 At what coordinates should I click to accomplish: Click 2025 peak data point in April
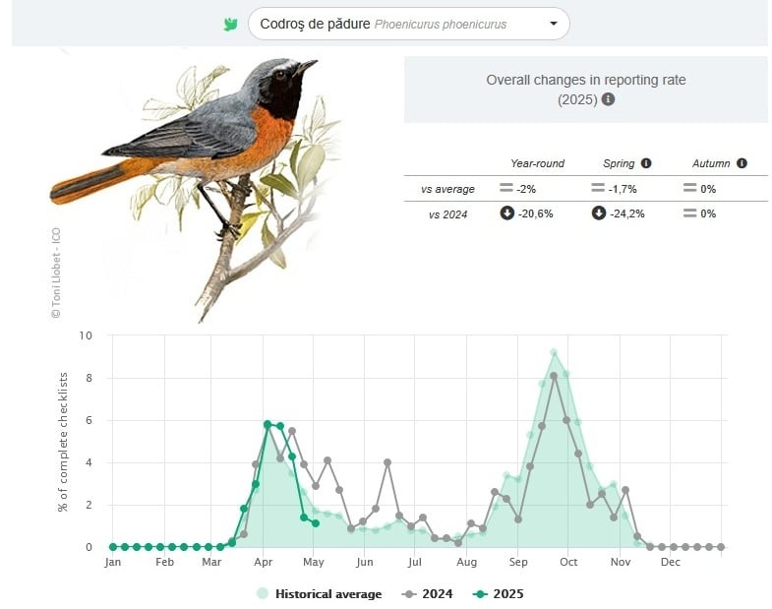[267, 424]
